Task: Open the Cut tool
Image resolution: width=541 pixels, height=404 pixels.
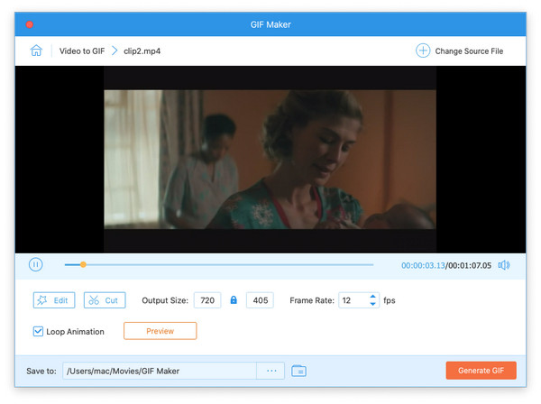Action: (x=105, y=300)
